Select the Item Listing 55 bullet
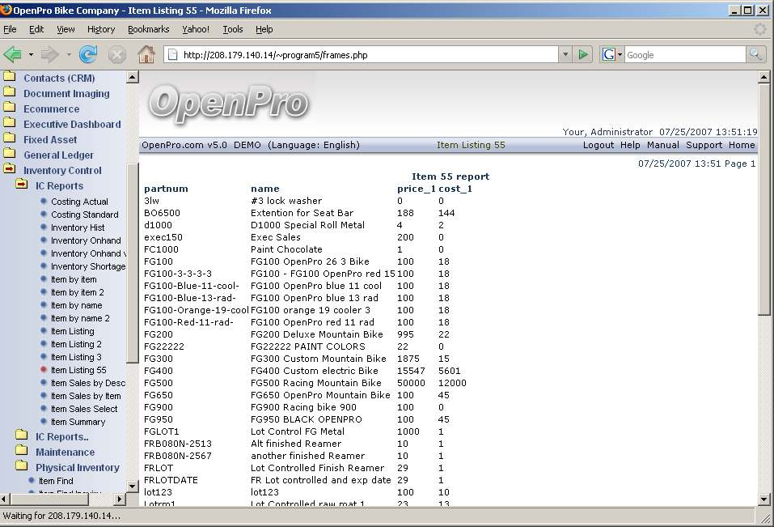The width and height of the screenshot is (774, 527). pyautogui.click(x=44, y=370)
